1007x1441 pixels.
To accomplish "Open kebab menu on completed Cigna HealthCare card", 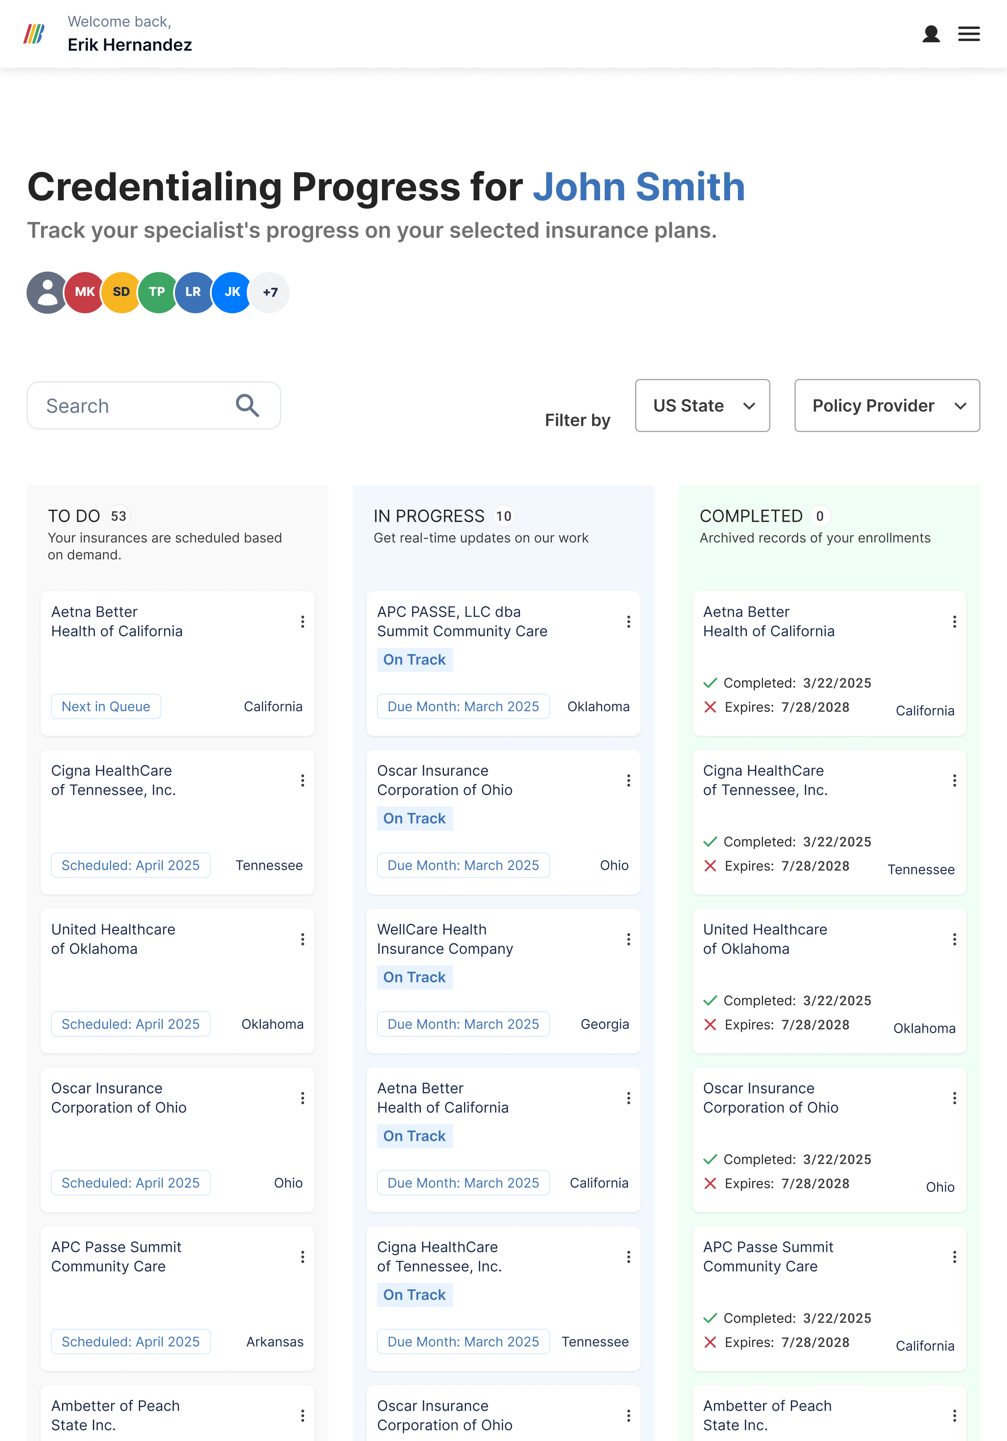I will [954, 780].
